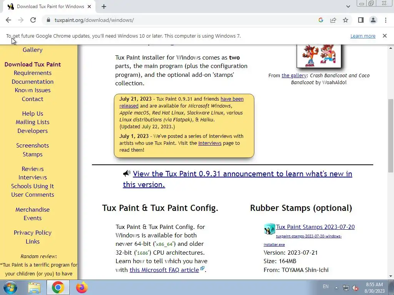
Task: Open the Privacy Policy link
Action: [x=32, y=233]
